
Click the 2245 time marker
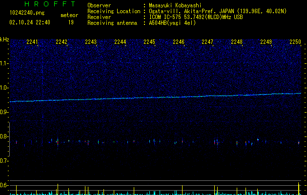click(149, 42)
